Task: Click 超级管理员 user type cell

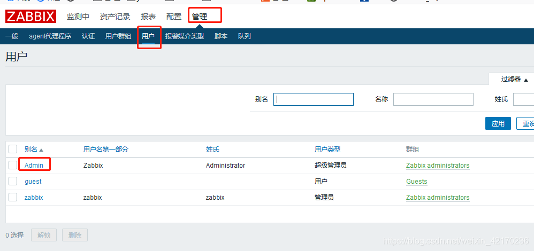Action: [x=331, y=166]
